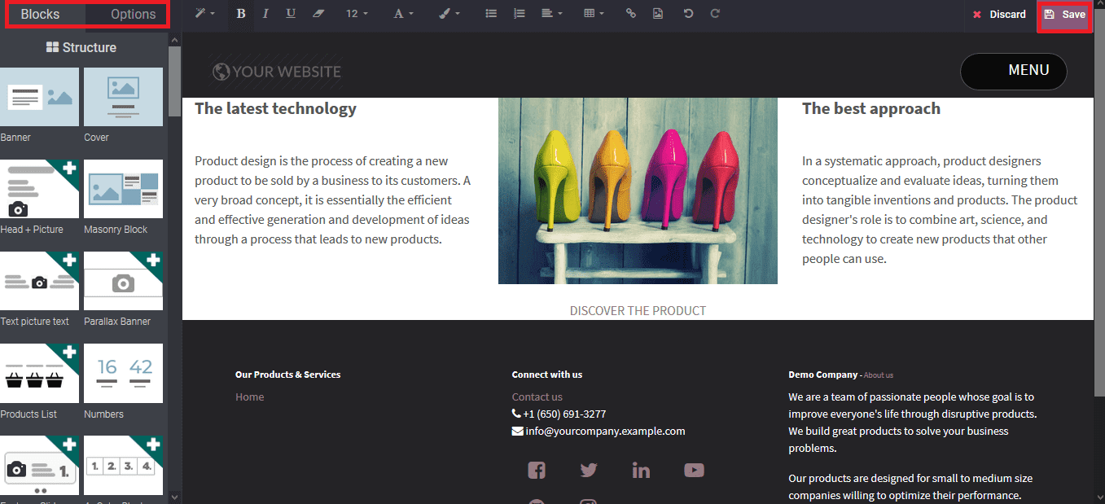Click the 'Demo Company' footer title

[x=822, y=375]
